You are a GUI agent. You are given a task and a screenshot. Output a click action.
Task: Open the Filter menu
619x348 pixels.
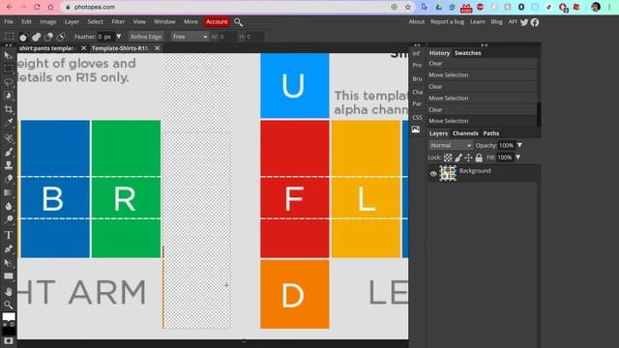(118, 21)
